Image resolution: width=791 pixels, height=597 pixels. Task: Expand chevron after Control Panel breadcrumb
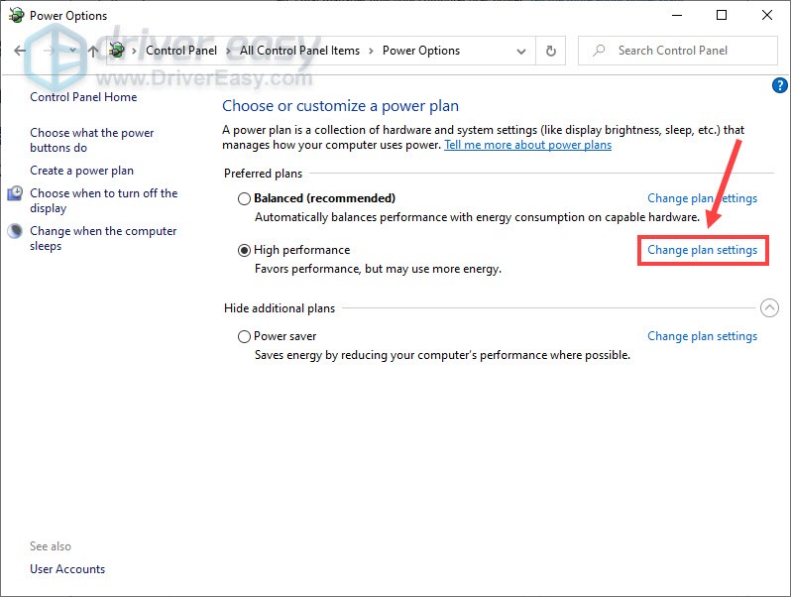tap(229, 51)
